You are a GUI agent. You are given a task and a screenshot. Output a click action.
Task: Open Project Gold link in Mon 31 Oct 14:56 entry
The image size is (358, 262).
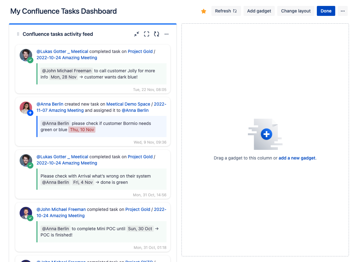tap(140, 157)
